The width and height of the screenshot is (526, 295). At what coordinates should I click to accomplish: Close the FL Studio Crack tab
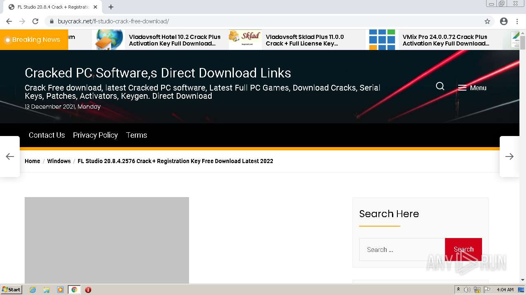click(95, 7)
